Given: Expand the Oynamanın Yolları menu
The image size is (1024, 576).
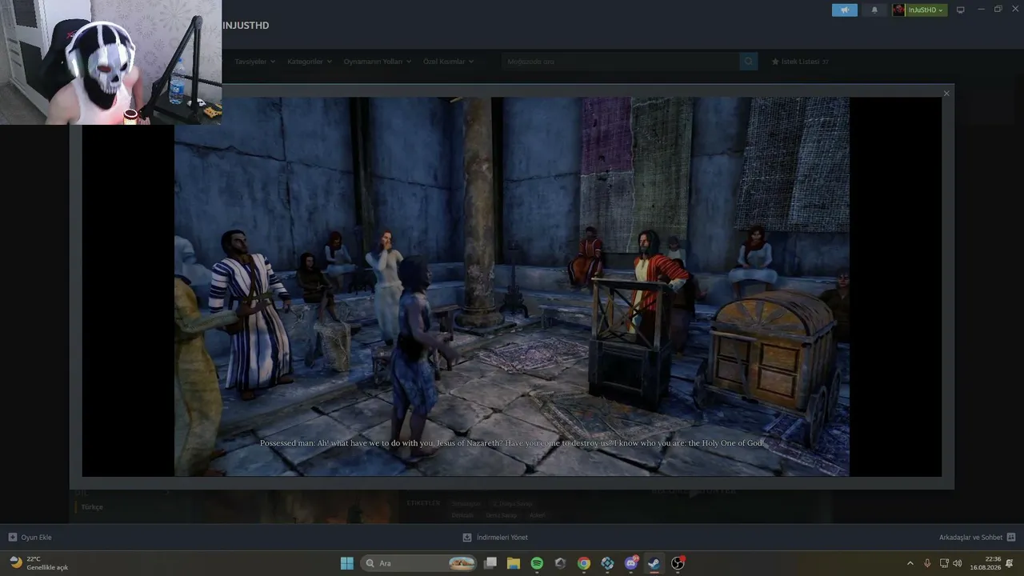Looking at the screenshot, I should point(378,62).
